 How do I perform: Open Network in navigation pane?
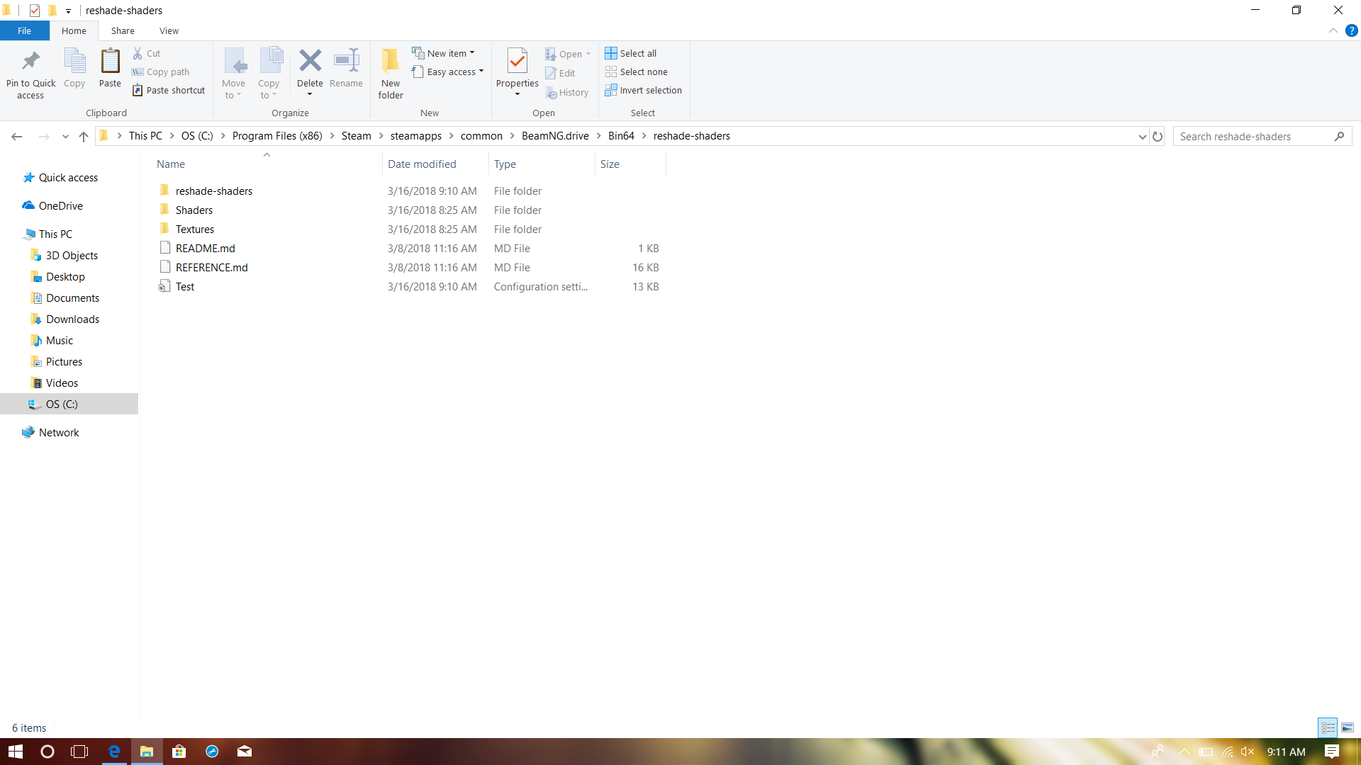click(x=59, y=432)
